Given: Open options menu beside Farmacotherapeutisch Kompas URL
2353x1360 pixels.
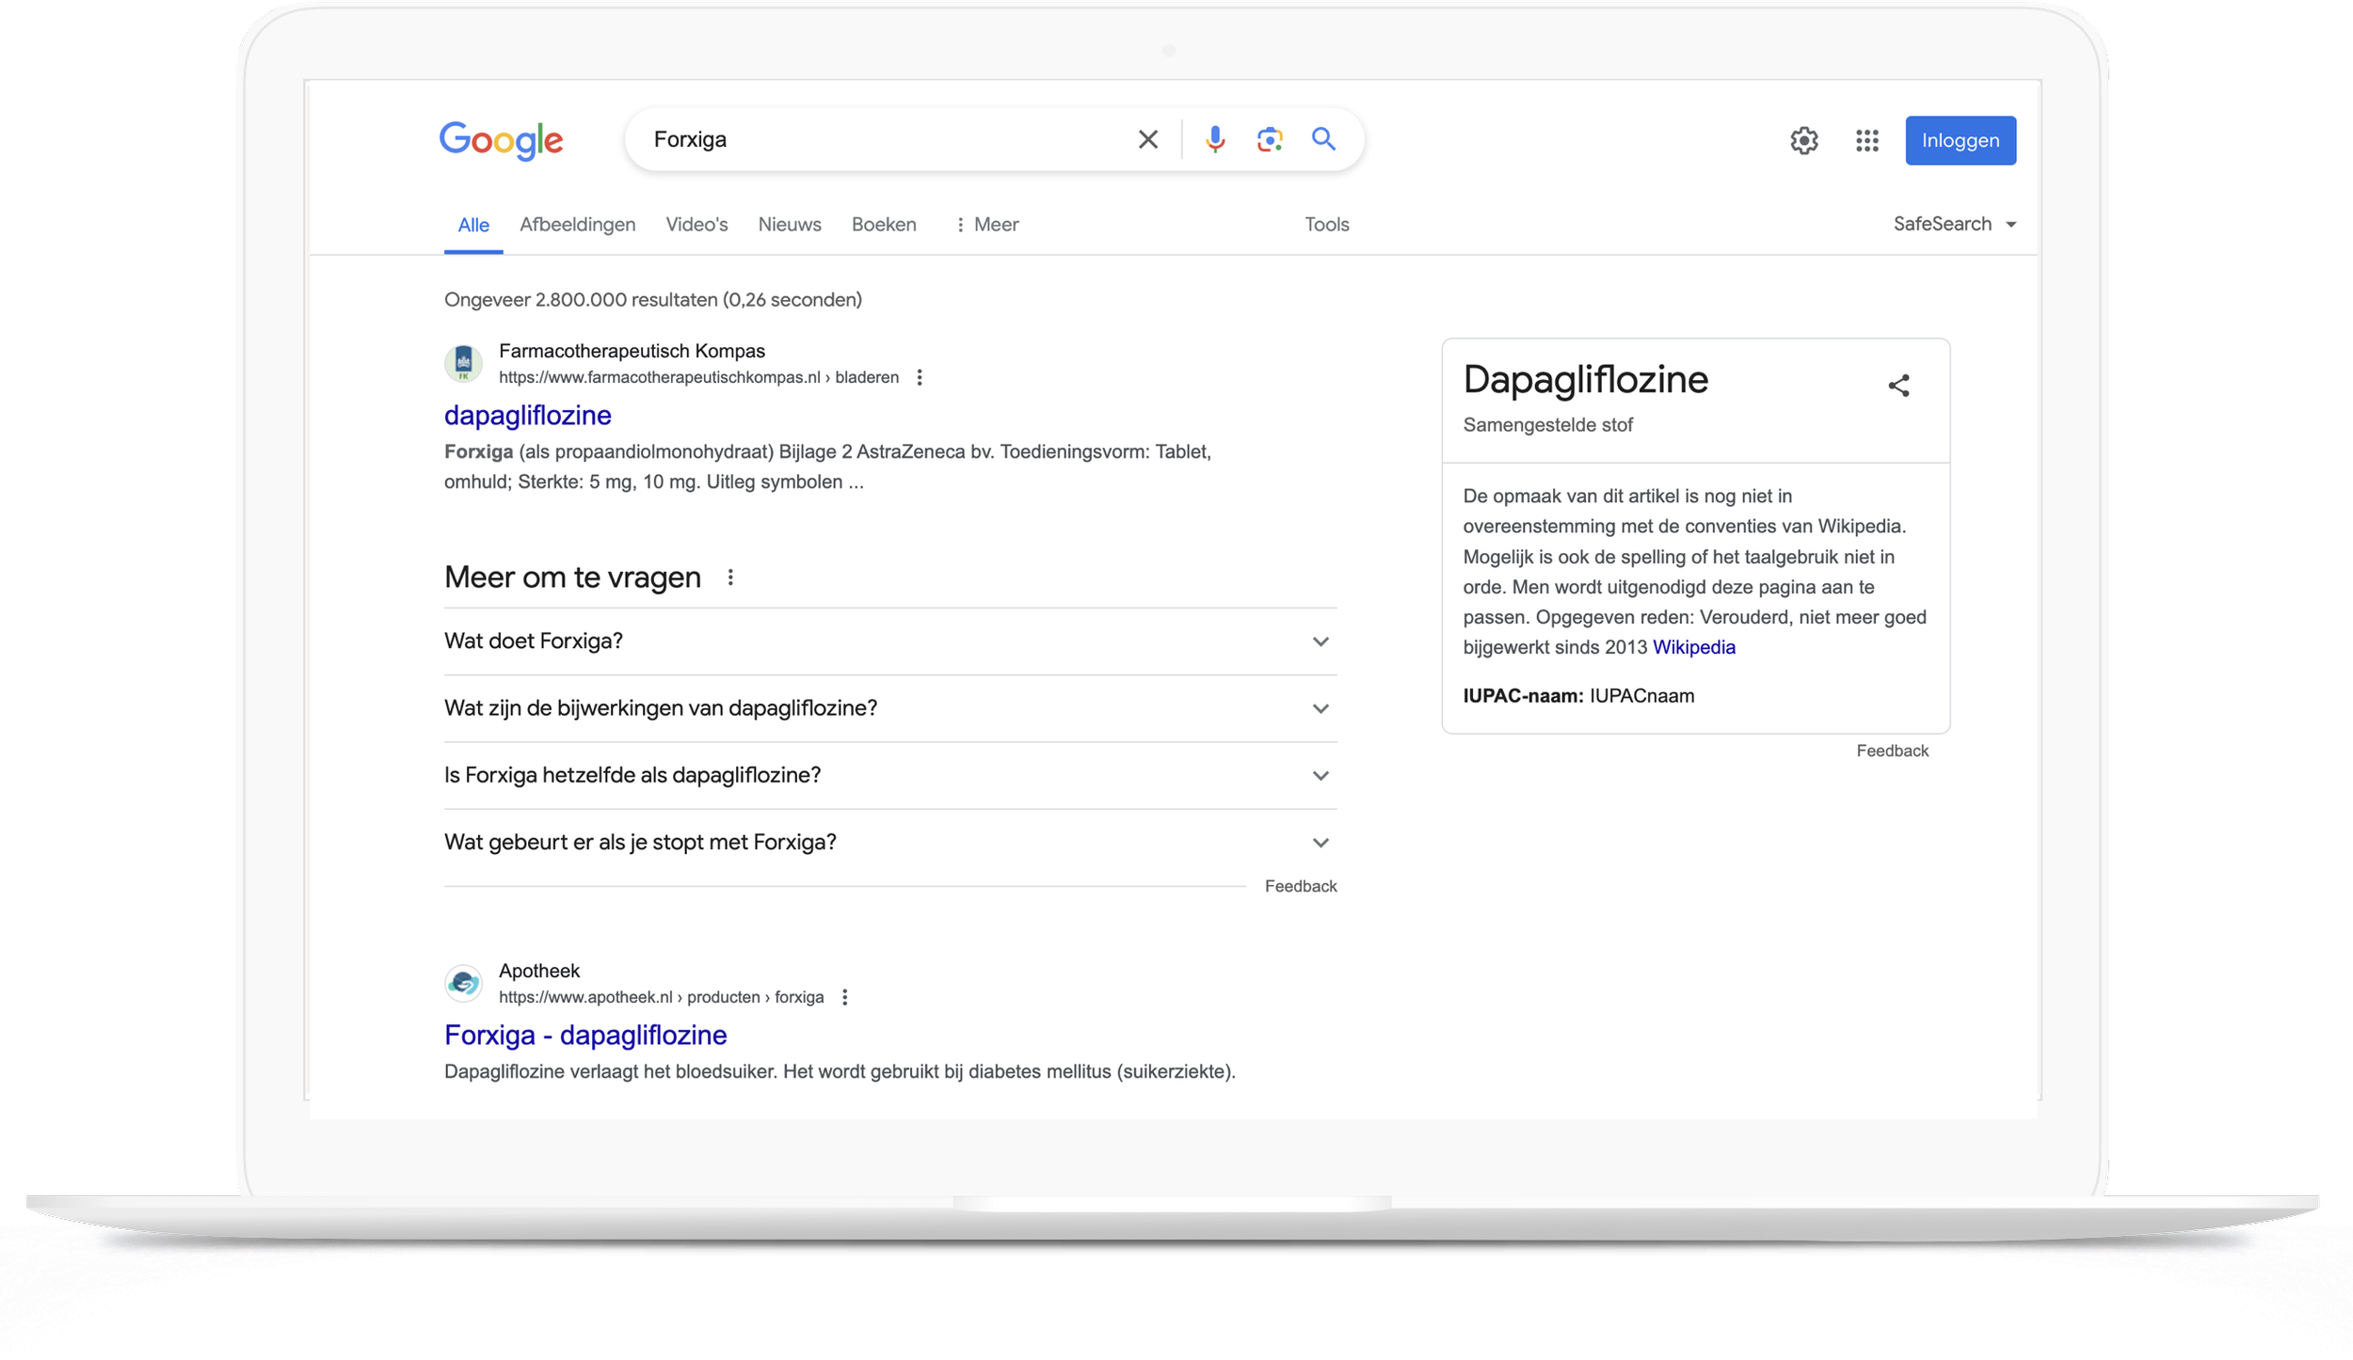Looking at the screenshot, I should [x=920, y=377].
